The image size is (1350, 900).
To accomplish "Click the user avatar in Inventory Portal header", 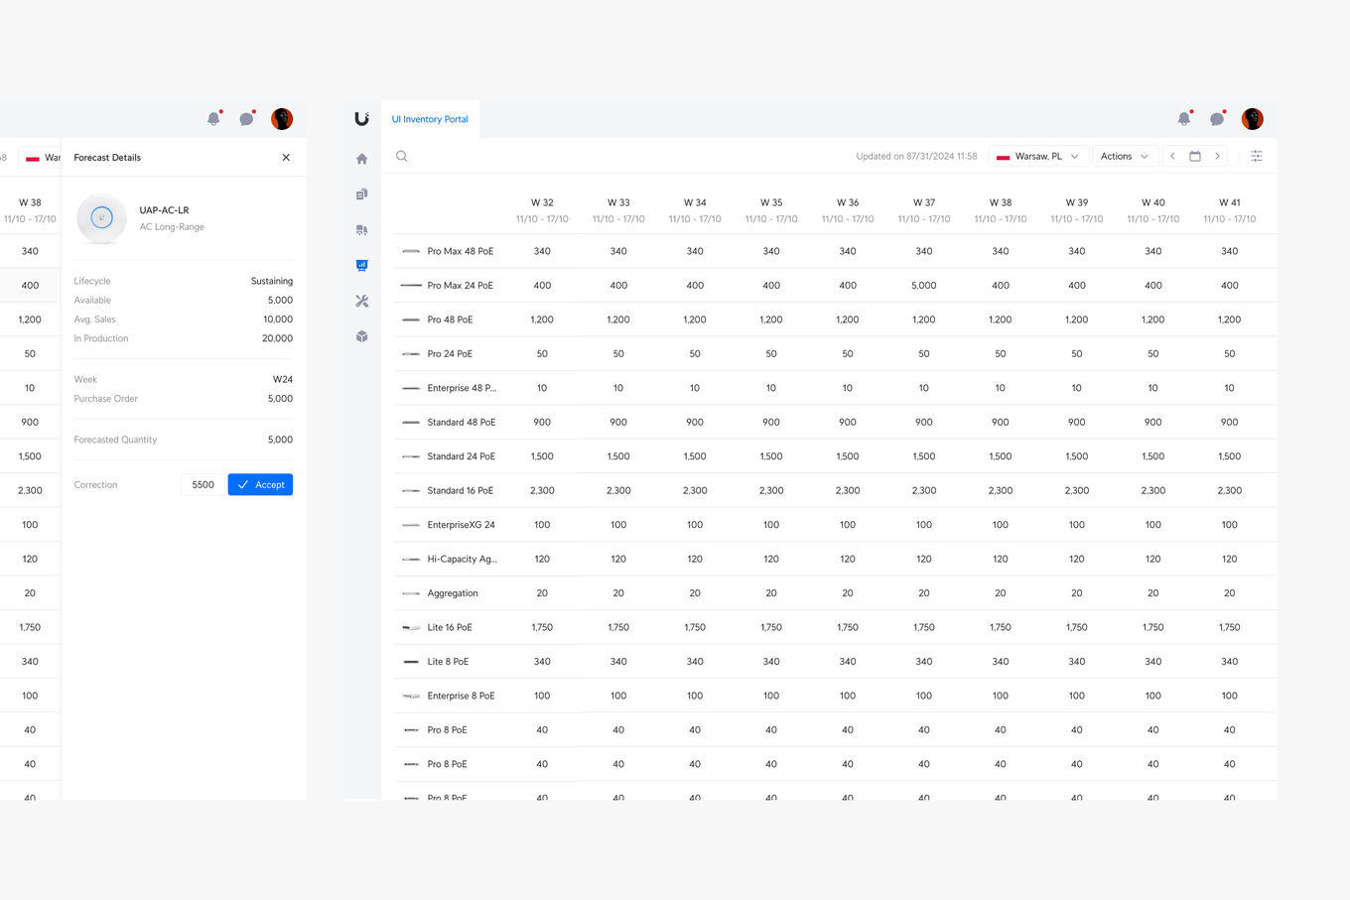I will point(1253,119).
